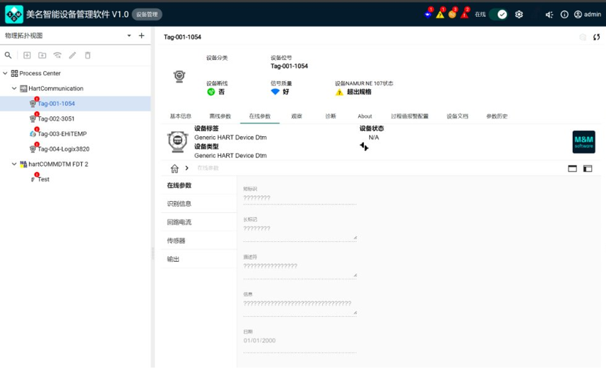Click the red failure alarm triangle
The height and width of the screenshot is (369, 606).
(x=464, y=14)
